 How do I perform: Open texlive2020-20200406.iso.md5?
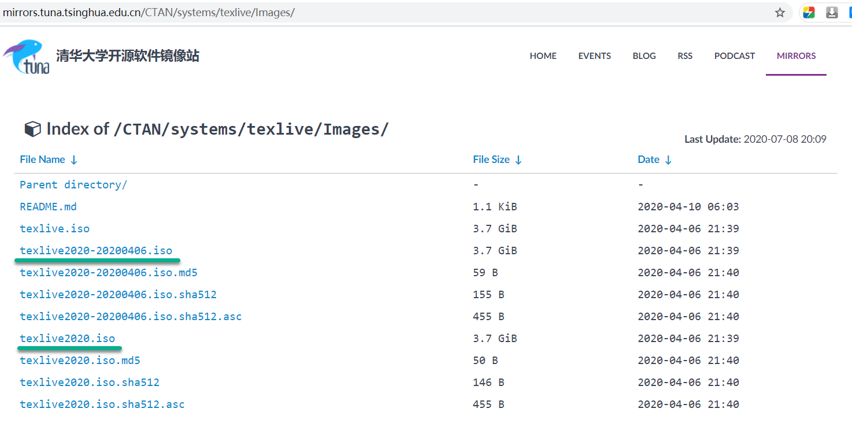[x=109, y=273]
